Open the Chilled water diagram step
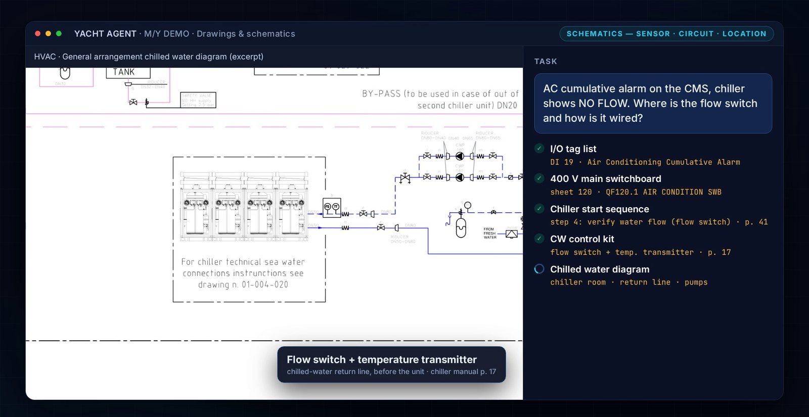The height and width of the screenshot is (417, 809). pos(652,275)
